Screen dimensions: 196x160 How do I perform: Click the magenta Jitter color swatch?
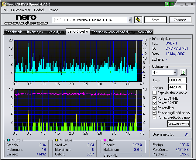(105, 140)
